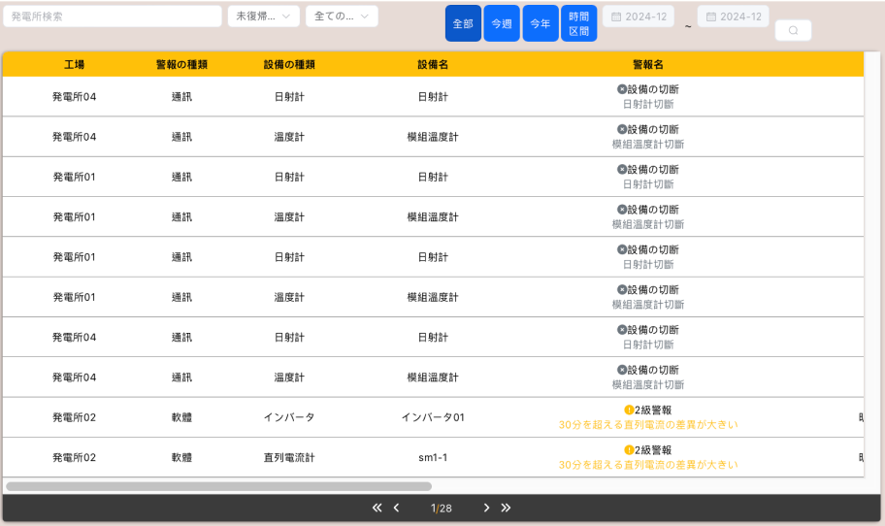Click the end date field

[734, 16]
